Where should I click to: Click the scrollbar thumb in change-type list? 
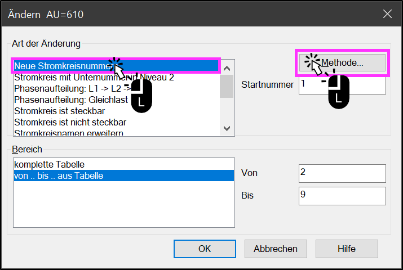[x=227, y=86]
